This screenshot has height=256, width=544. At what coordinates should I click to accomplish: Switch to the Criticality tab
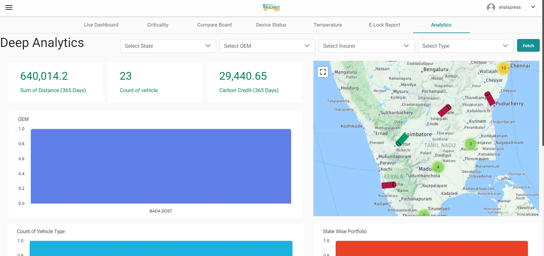(158, 25)
